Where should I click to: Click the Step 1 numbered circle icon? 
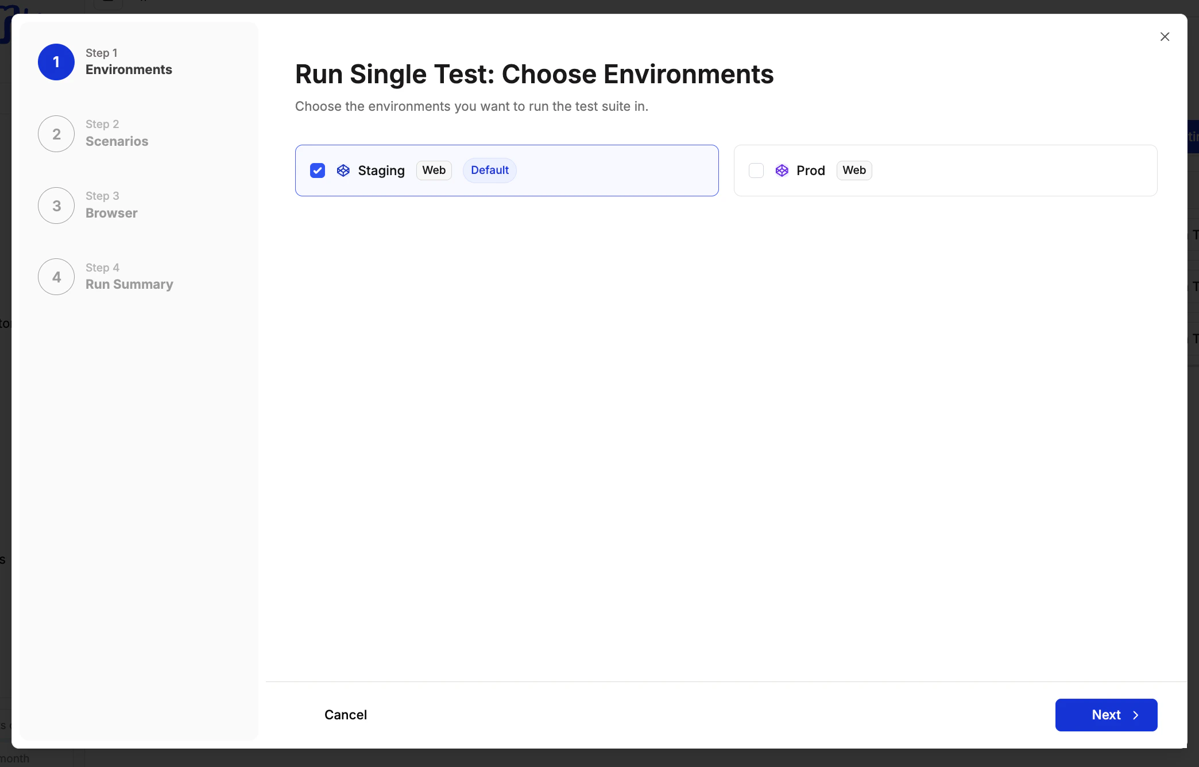point(56,62)
